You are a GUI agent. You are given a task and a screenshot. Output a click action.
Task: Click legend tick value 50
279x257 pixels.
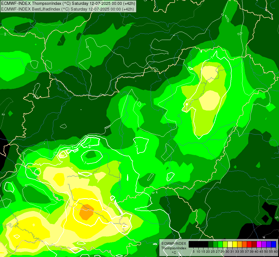coord(266,252)
